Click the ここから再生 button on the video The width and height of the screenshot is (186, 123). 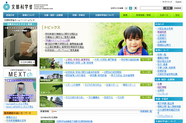(x=27, y=62)
